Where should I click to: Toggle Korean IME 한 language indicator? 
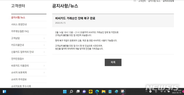tap(156, 91)
